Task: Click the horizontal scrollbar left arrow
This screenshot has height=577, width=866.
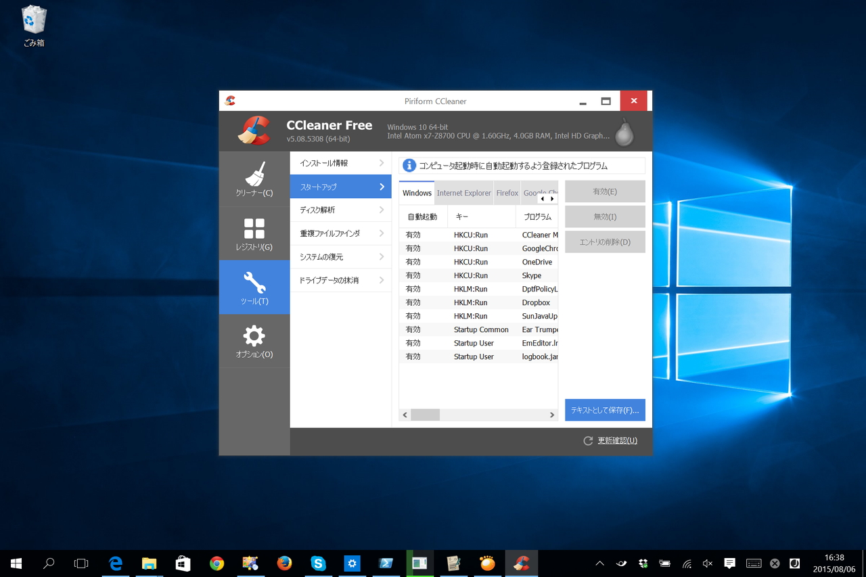Action: click(x=405, y=415)
